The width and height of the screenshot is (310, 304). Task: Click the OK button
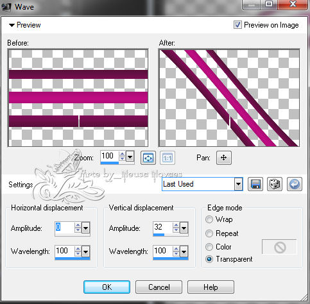click(107, 287)
